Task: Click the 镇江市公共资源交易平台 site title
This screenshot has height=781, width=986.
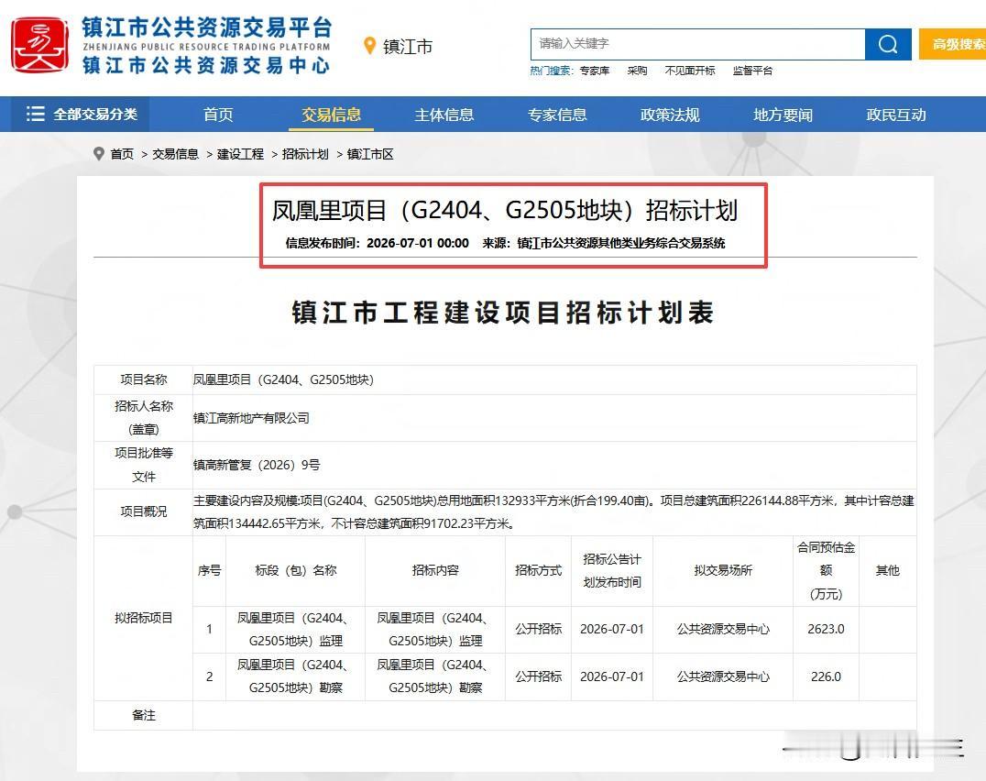Action: tap(207, 27)
